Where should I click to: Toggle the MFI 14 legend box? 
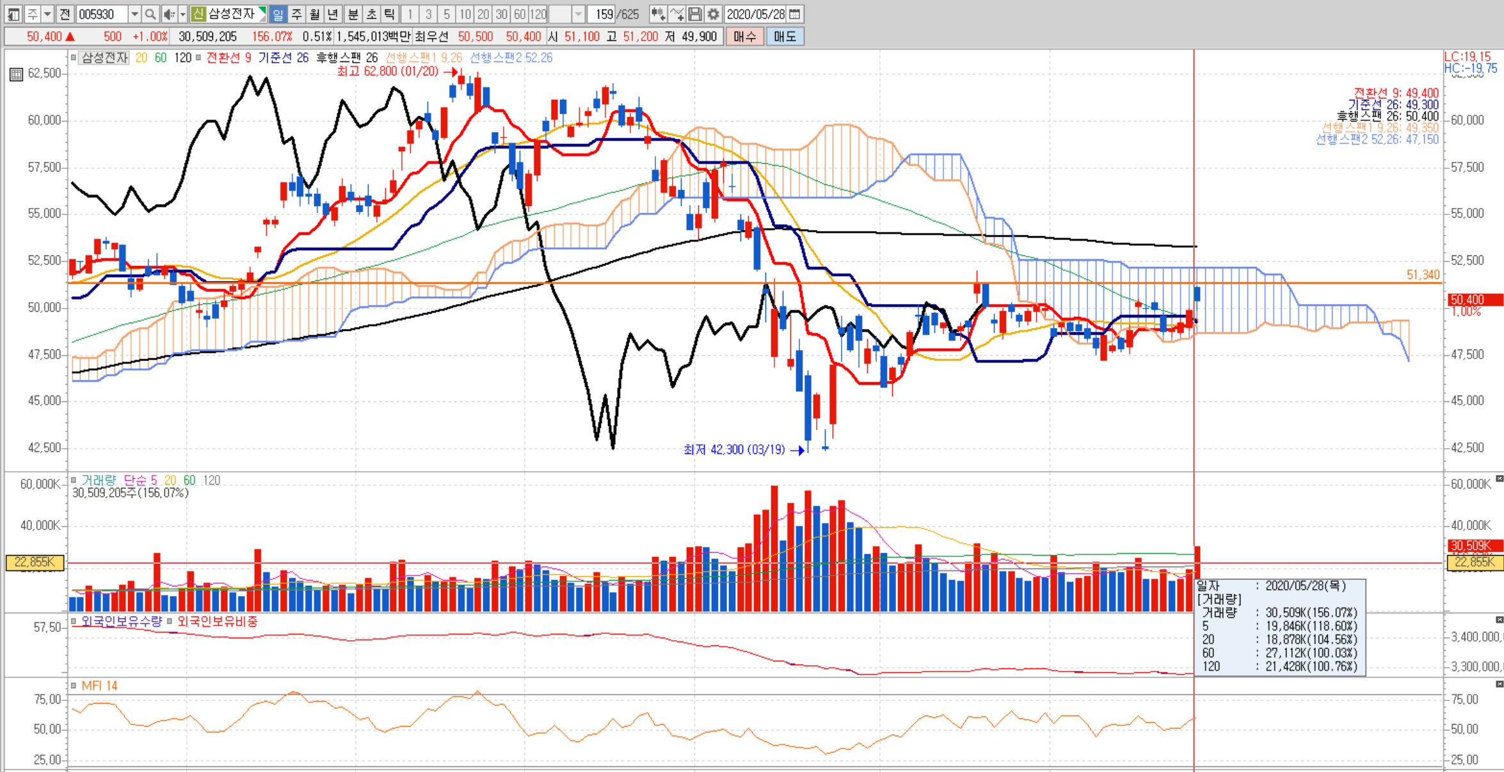coord(74,686)
